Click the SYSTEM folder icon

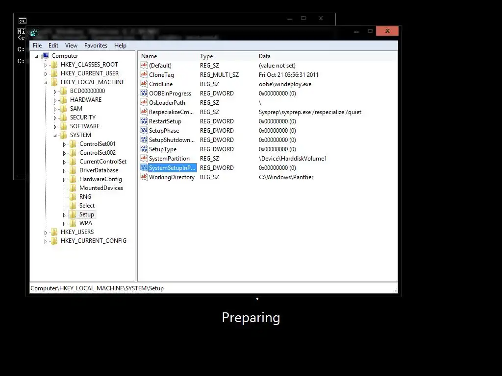(64, 135)
